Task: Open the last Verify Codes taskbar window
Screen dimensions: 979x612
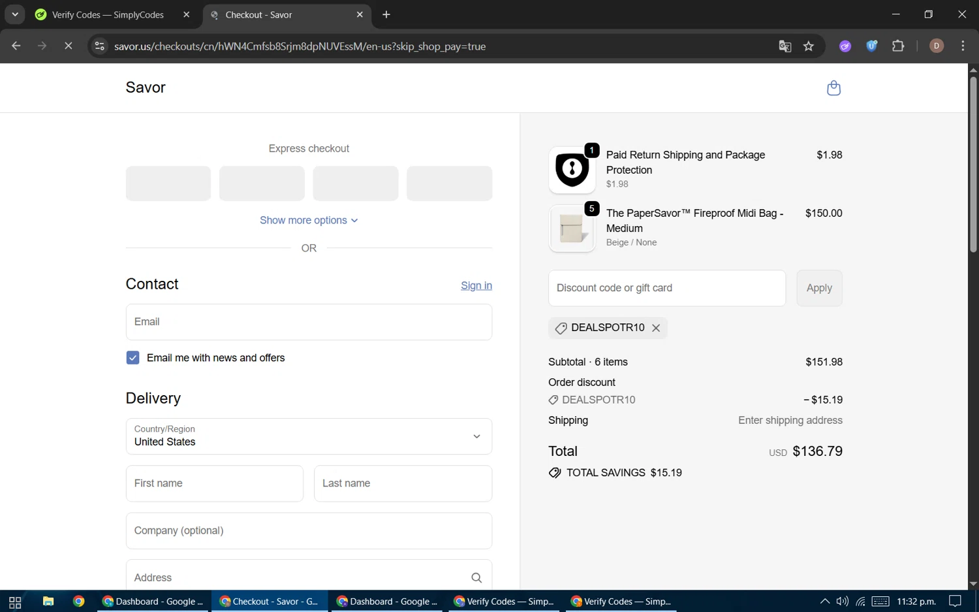Action: click(621, 602)
